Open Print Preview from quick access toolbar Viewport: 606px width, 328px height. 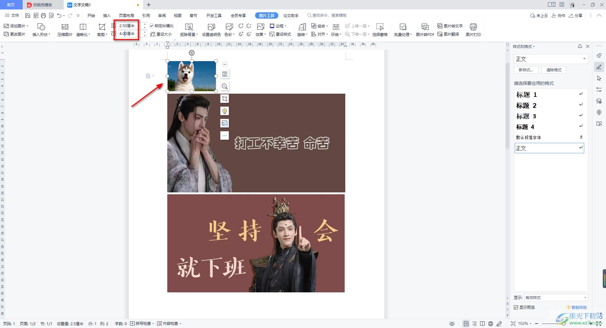click(x=51, y=15)
